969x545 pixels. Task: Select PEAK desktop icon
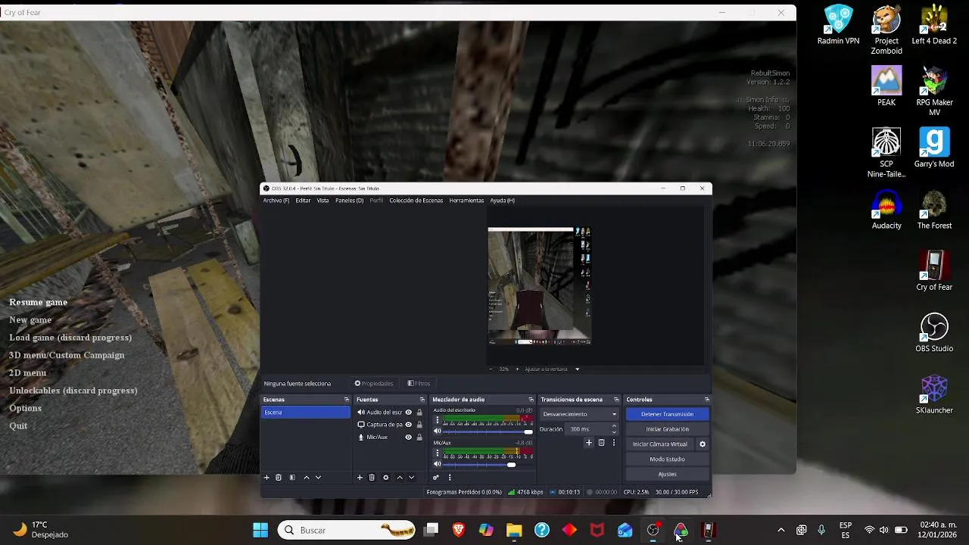[886, 86]
